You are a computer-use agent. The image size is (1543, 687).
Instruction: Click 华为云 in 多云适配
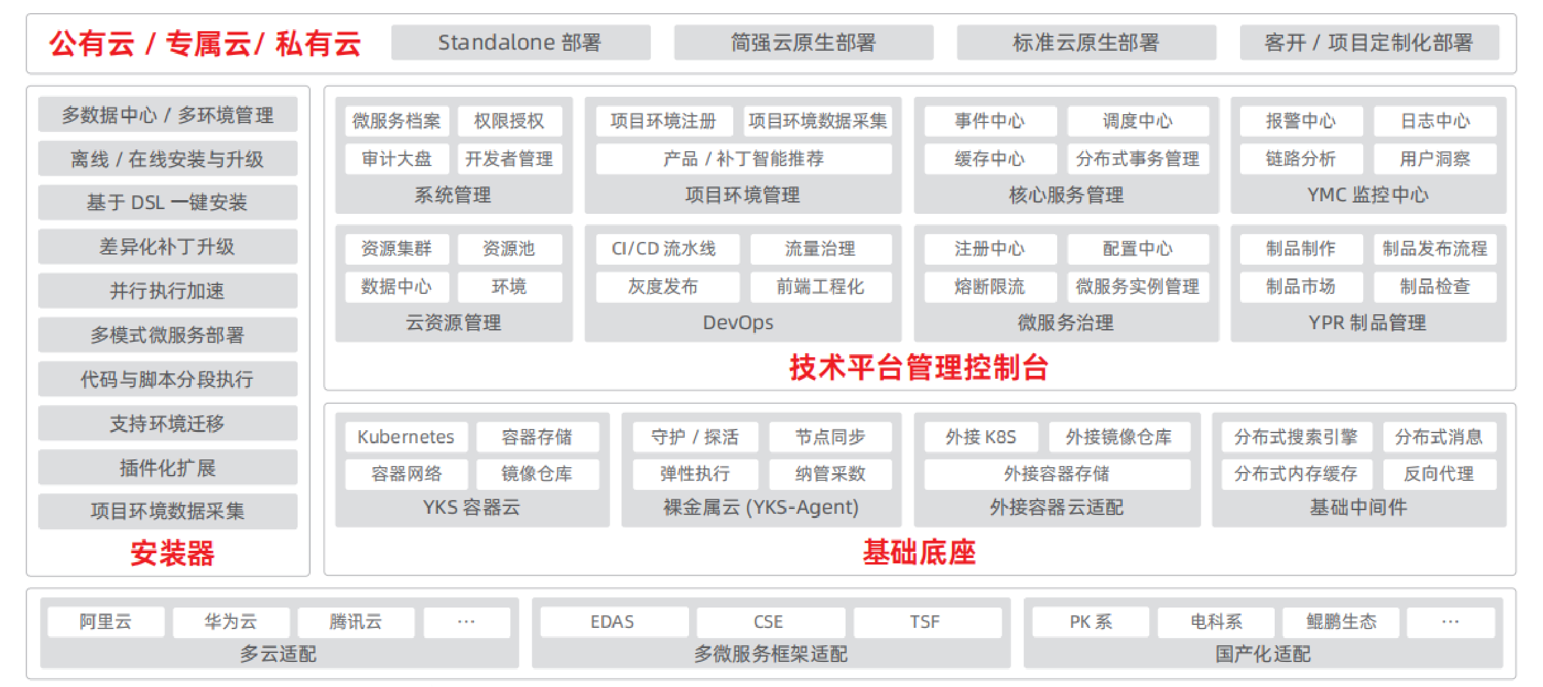pyautogui.click(x=231, y=622)
